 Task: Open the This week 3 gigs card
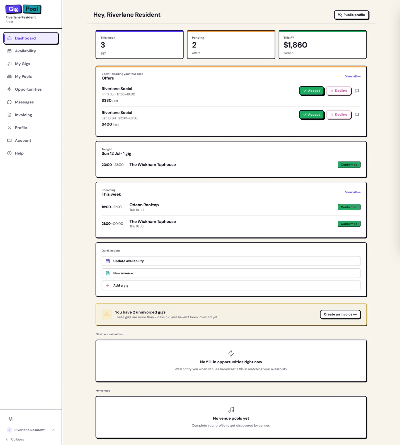click(139, 45)
